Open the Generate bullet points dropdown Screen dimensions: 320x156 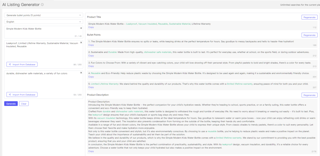(x=44, y=15)
